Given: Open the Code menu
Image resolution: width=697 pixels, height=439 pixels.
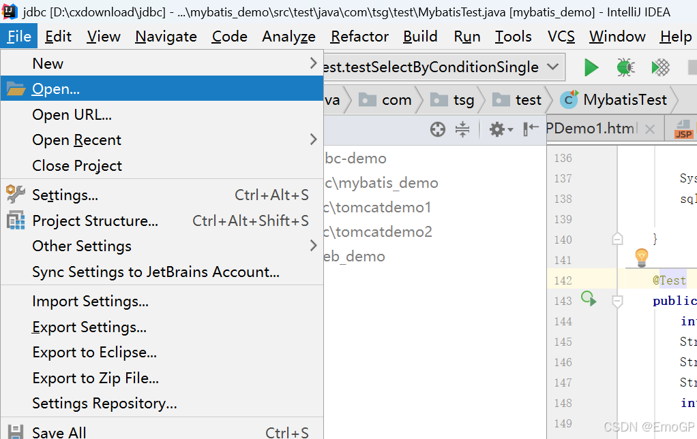Looking at the screenshot, I should click(x=229, y=36).
